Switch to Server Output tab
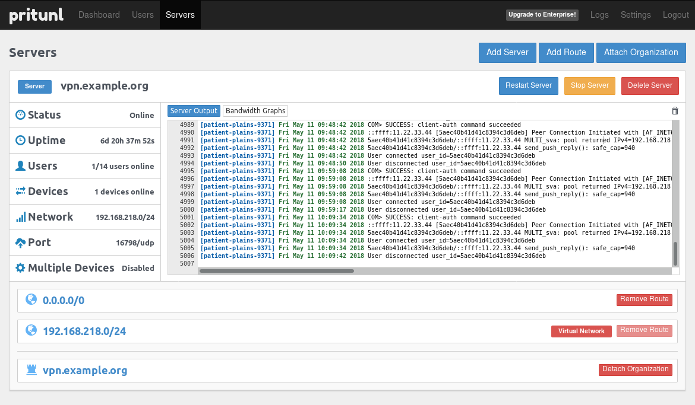 [x=194, y=111]
